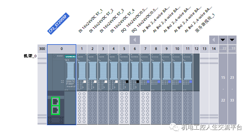Select the CP2_ET200SP device label
This screenshot has width=250, height=138.
click(58, 23)
